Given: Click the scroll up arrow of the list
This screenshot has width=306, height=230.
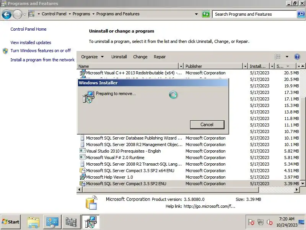Looking at the screenshot, I should click(x=303, y=66).
